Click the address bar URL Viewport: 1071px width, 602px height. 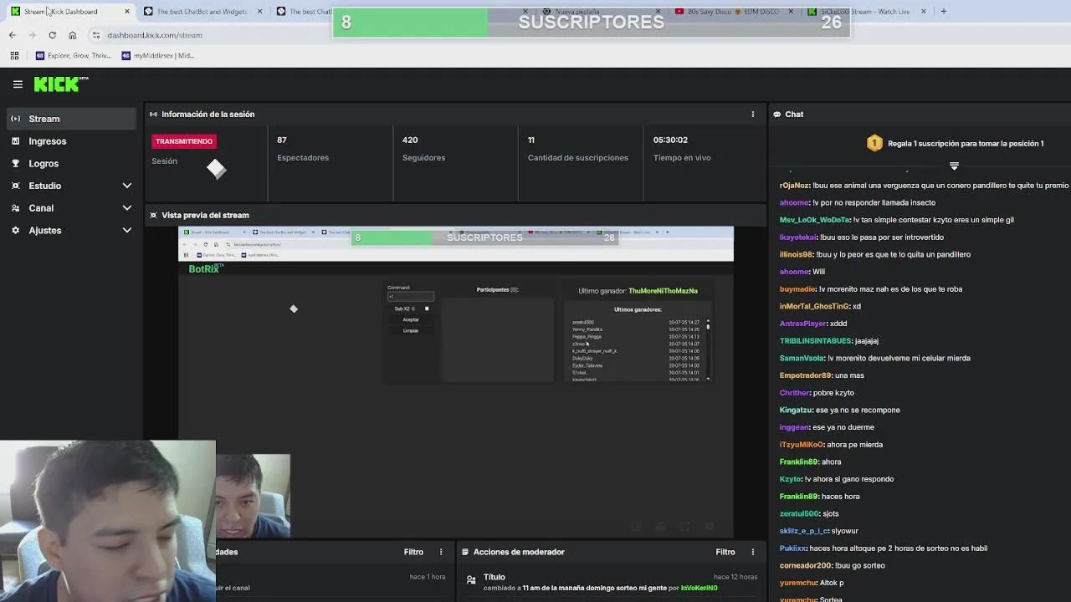coord(155,35)
